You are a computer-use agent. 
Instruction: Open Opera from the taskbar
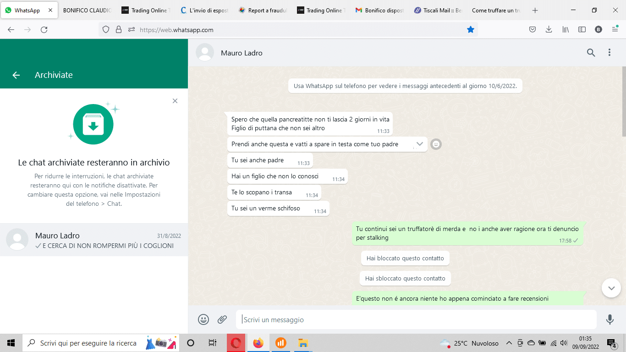click(236, 343)
